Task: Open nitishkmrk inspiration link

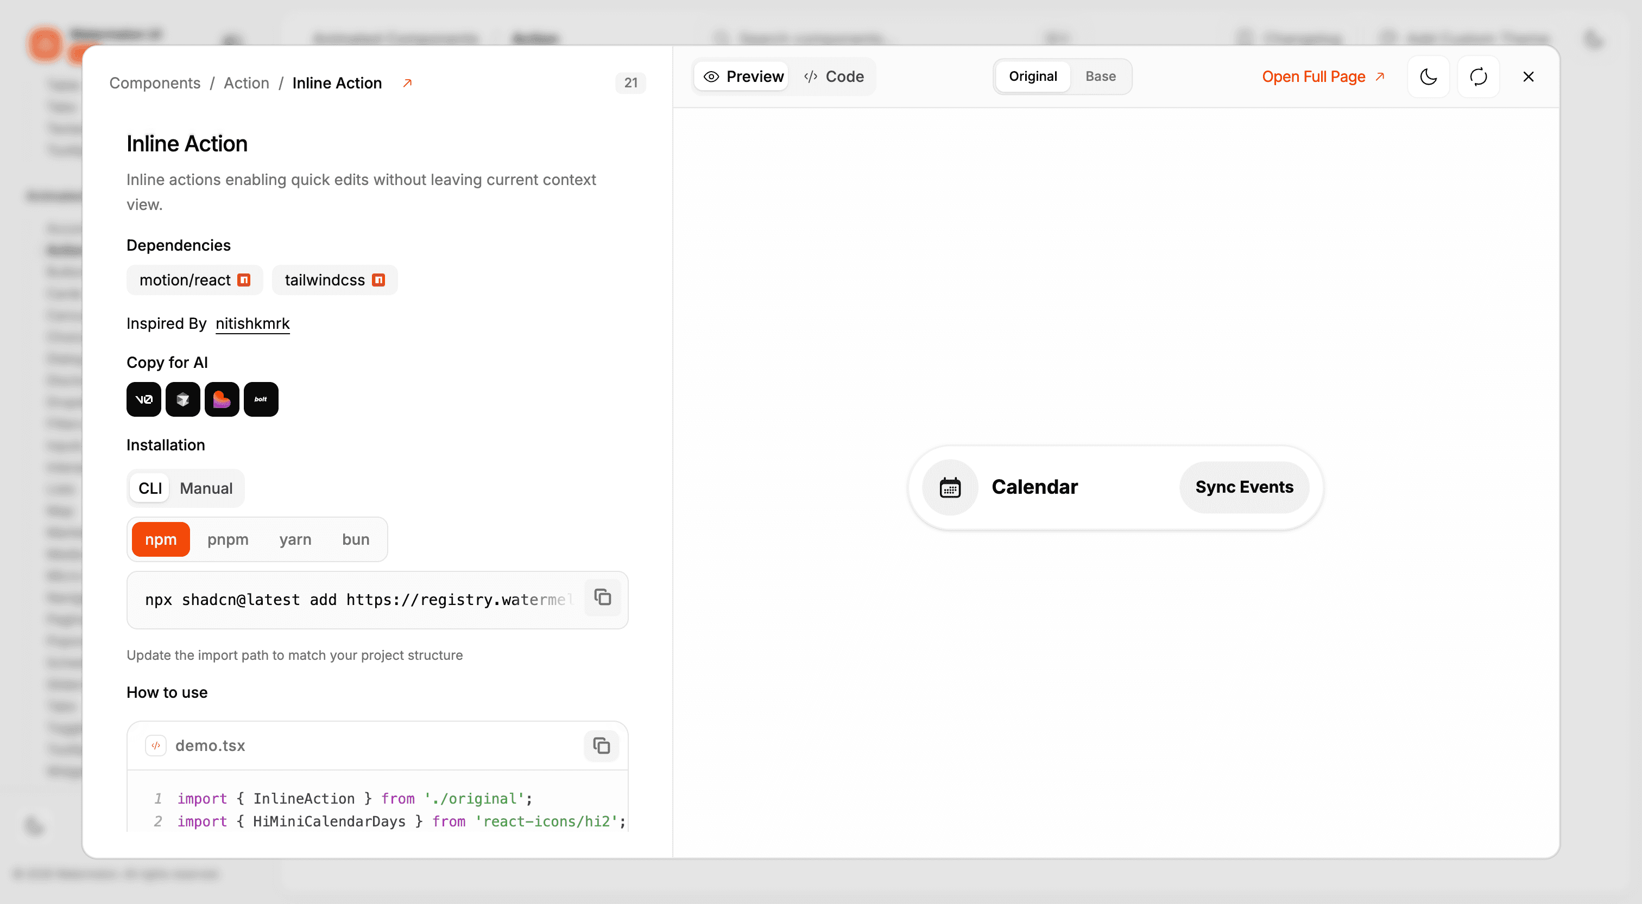Action: [x=252, y=323]
